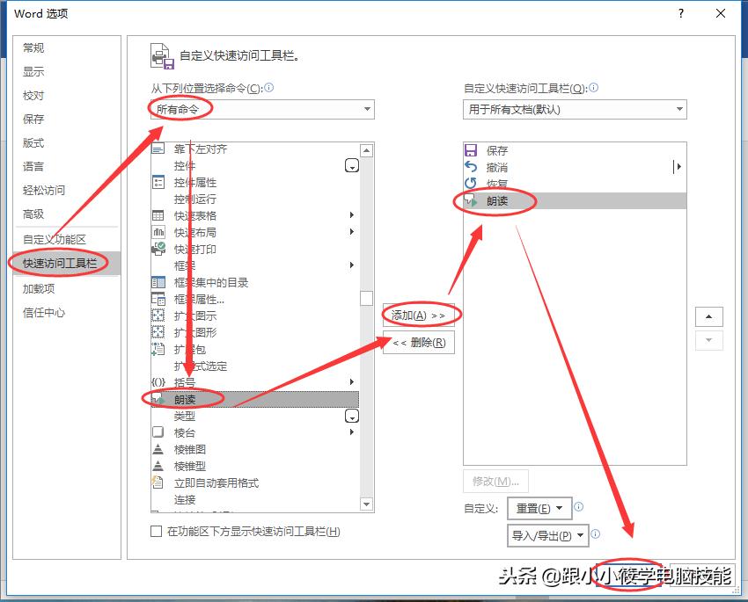The width and height of the screenshot is (748, 602).
Task: Click the move-up arrow beside the right list
Action: point(709,316)
